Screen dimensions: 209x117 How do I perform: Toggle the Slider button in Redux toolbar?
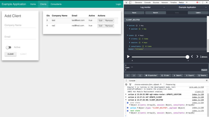pos(165,75)
